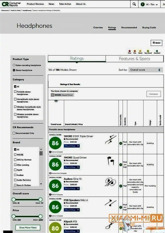Click Show More Filters button
The width and height of the screenshot is (165, 233).
tap(28, 227)
